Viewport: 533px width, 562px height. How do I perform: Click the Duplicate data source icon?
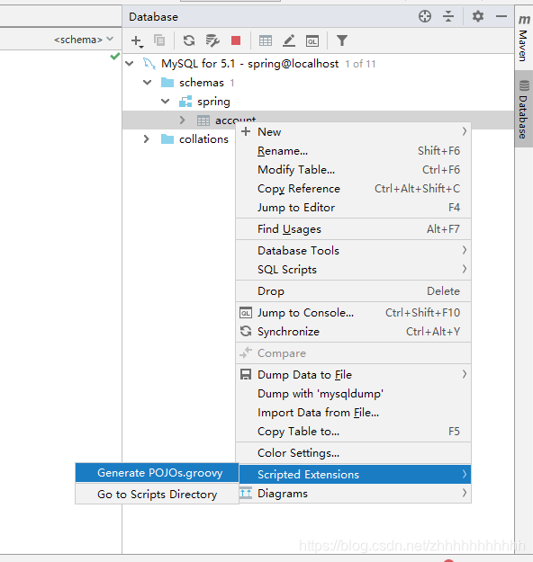[159, 40]
